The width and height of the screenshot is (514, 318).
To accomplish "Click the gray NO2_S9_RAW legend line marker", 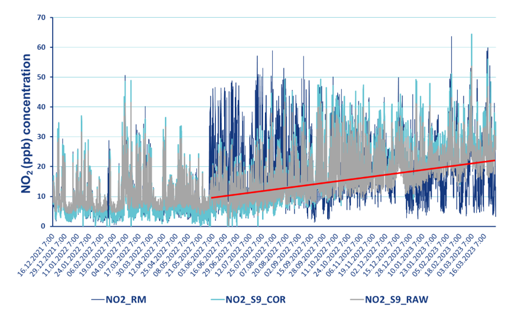I will [357, 300].
